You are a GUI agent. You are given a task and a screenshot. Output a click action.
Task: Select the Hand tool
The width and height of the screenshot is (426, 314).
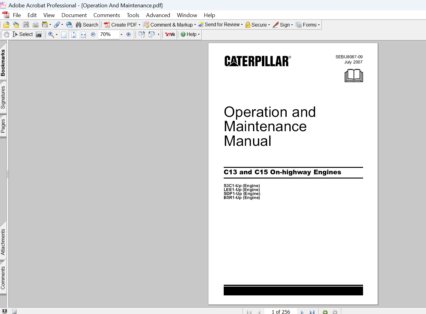pyautogui.click(x=6, y=34)
